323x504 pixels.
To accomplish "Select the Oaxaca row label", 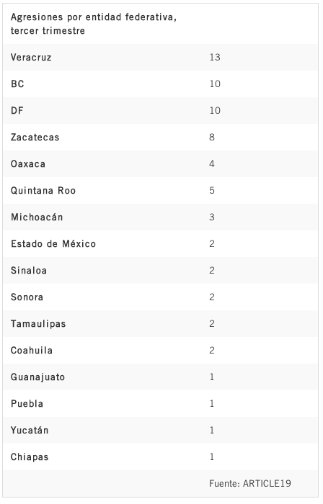I will (28, 164).
